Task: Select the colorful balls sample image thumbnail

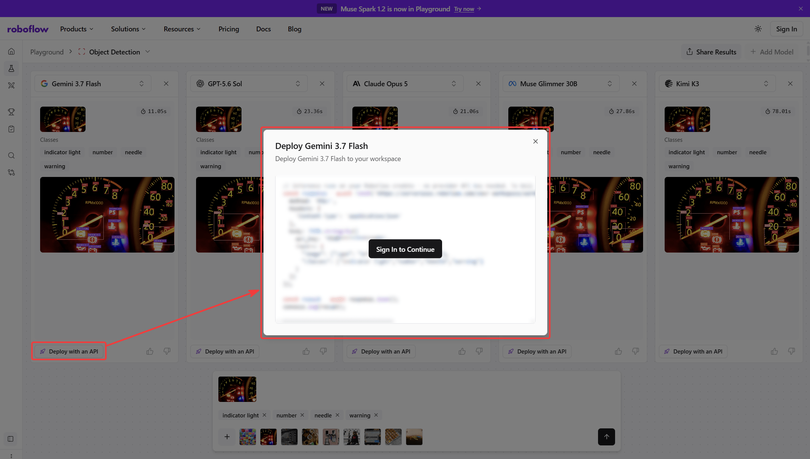Action: pos(248,437)
